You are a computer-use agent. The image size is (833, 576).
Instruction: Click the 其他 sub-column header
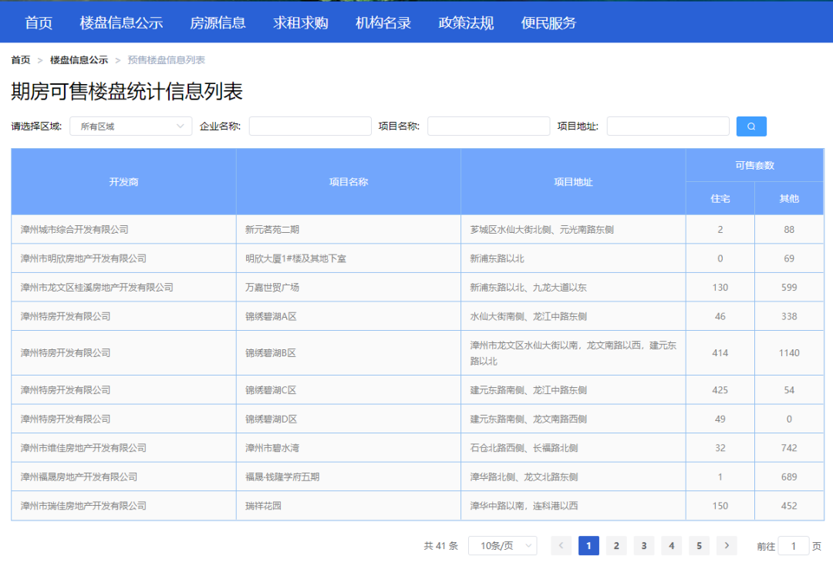tap(789, 198)
